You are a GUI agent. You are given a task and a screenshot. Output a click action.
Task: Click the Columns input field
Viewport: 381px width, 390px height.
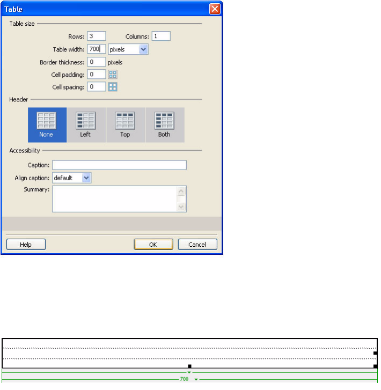(162, 36)
